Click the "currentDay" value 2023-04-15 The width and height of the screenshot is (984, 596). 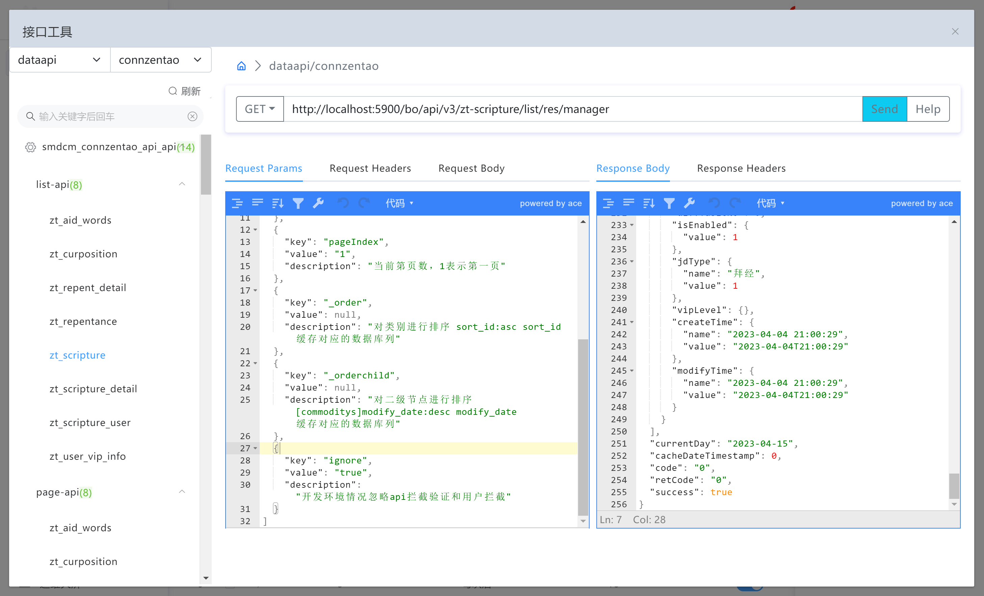760,444
